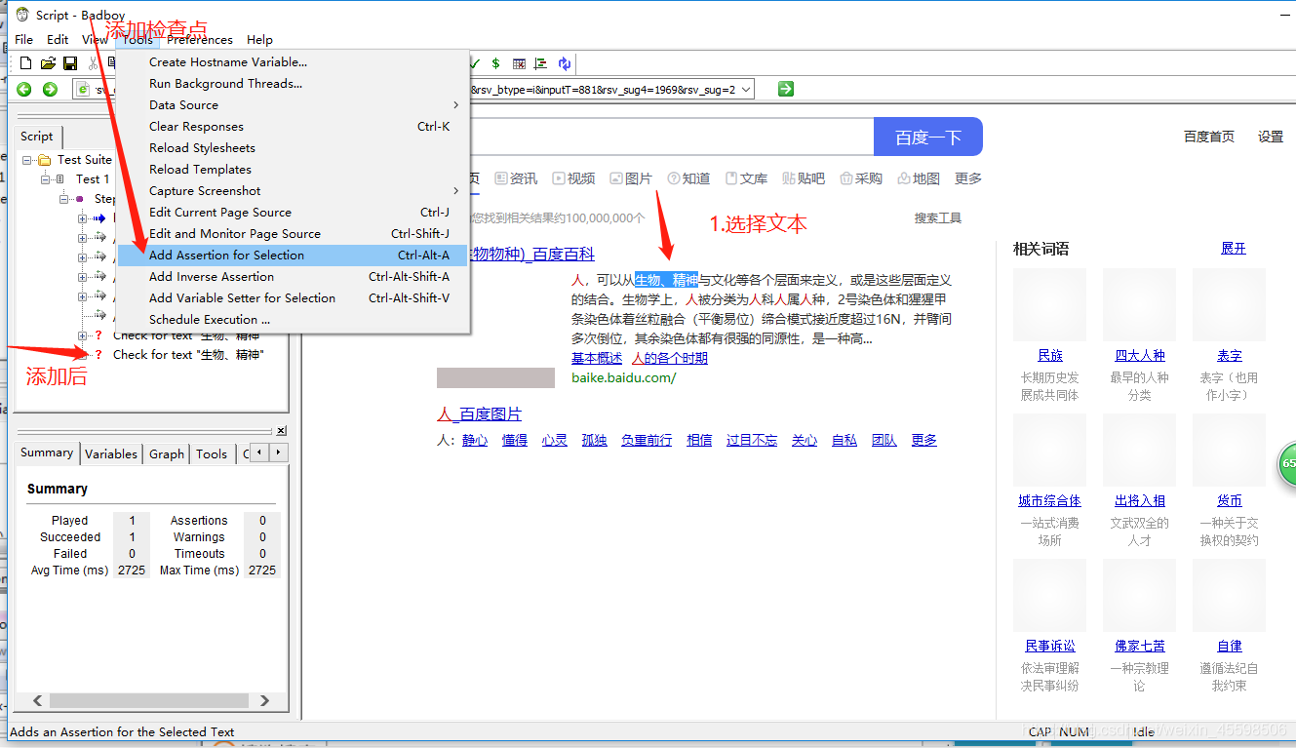Switch to the Variables tab

[x=111, y=453]
